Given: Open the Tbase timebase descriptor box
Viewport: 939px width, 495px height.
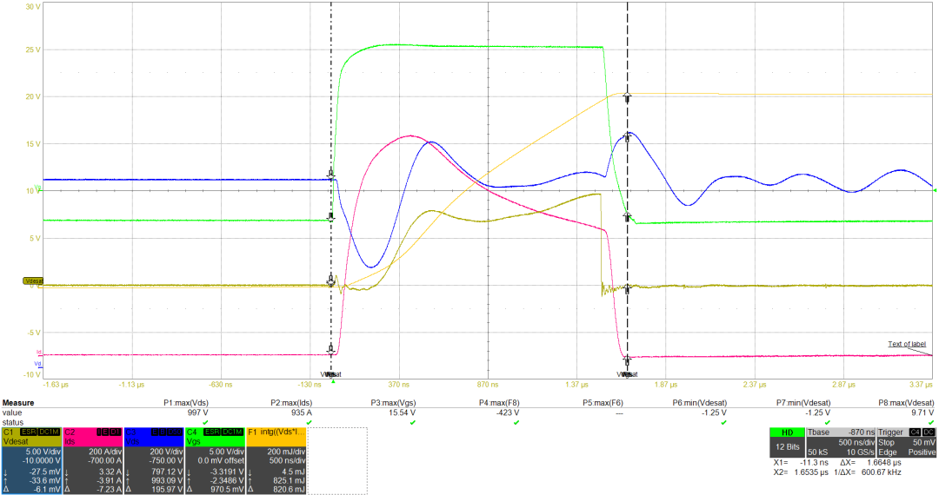Looking at the screenshot, I should point(841,442).
